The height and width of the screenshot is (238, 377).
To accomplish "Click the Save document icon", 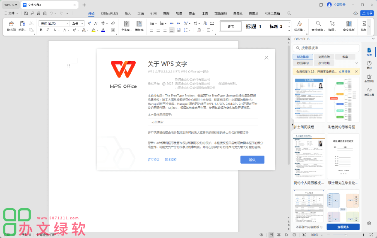I will [x=26, y=14].
